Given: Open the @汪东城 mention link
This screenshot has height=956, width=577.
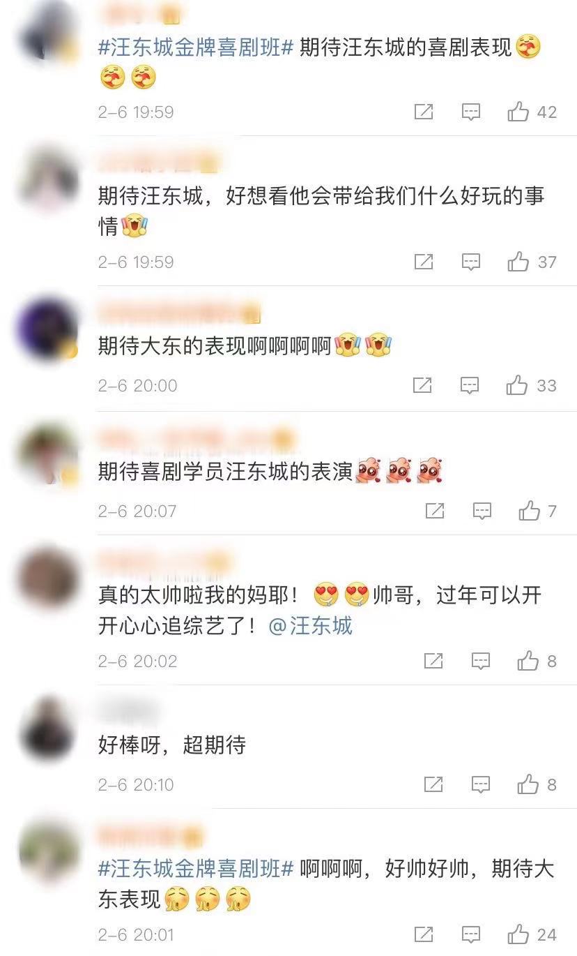Looking at the screenshot, I should coord(311,625).
